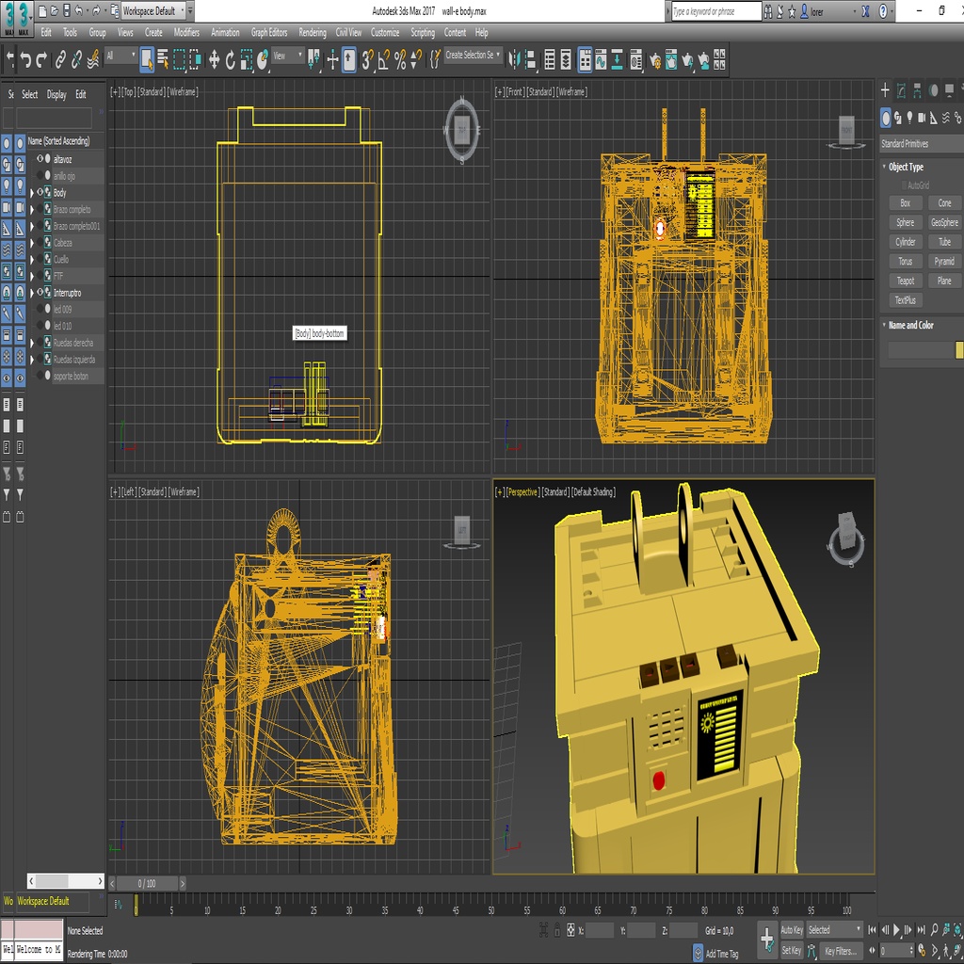Screen dimensions: 964x964
Task: Click the Go to End playback button
Action: (921, 929)
